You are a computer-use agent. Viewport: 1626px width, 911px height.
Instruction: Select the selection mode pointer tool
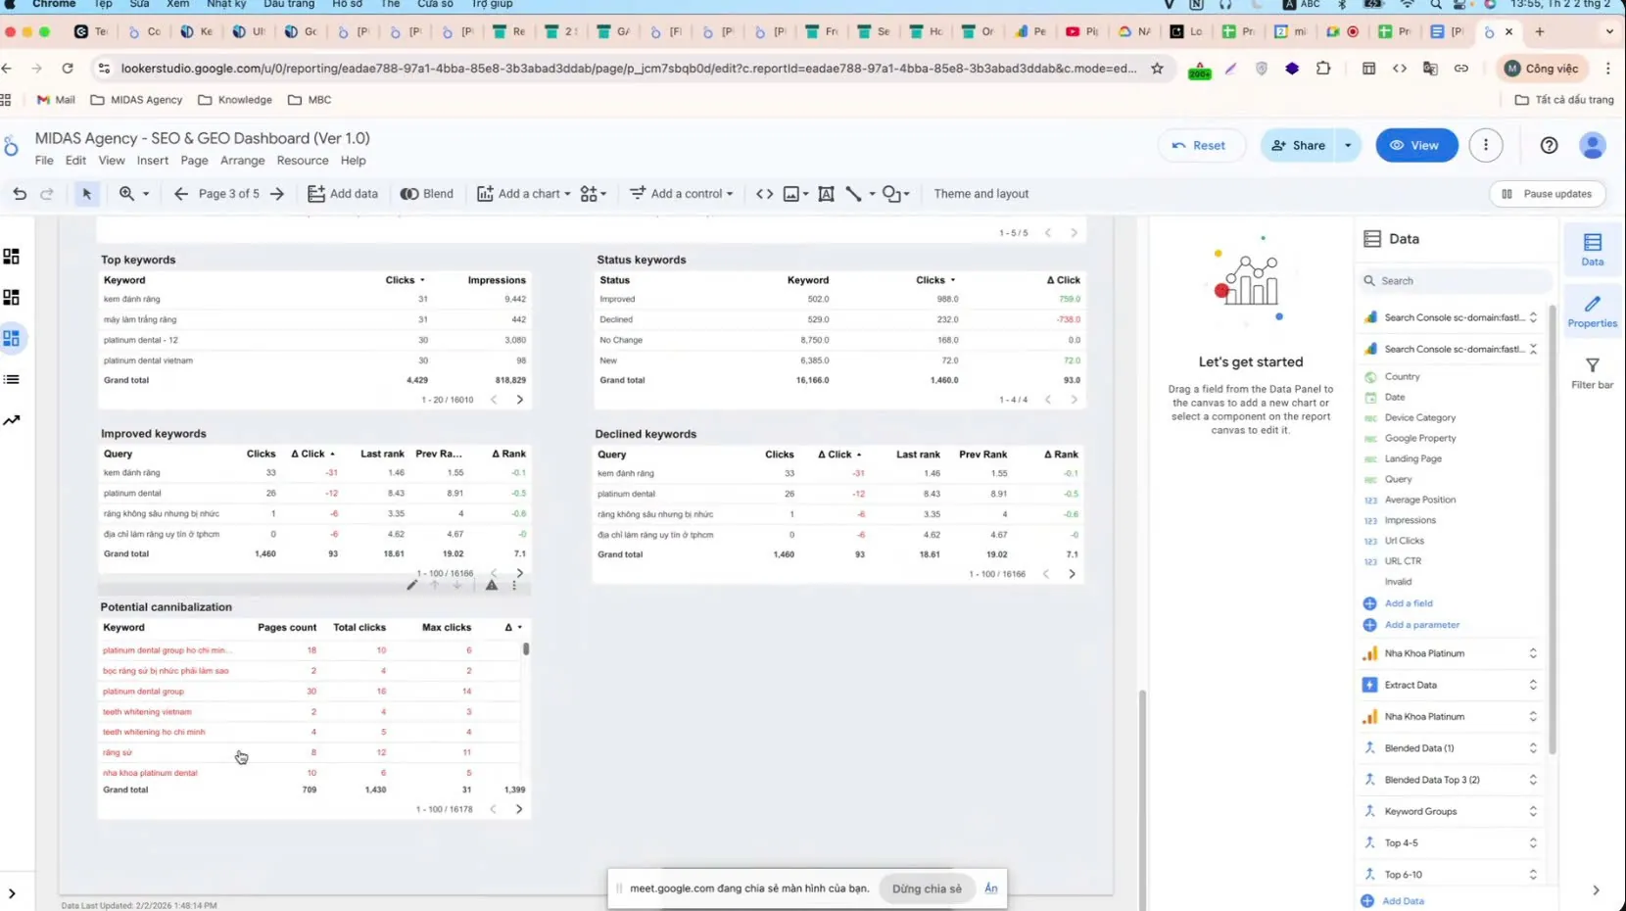click(x=86, y=194)
